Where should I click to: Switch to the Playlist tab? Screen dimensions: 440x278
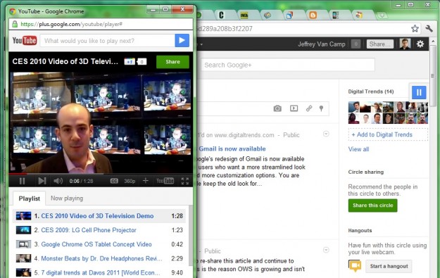tap(29, 198)
